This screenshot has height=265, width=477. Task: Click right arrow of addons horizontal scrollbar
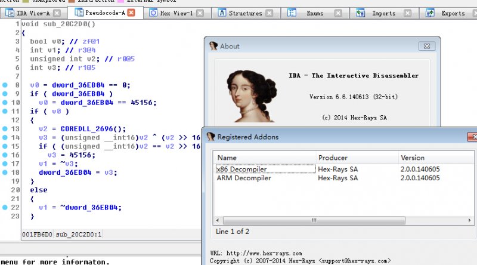pyautogui.click(x=469, y=220)
